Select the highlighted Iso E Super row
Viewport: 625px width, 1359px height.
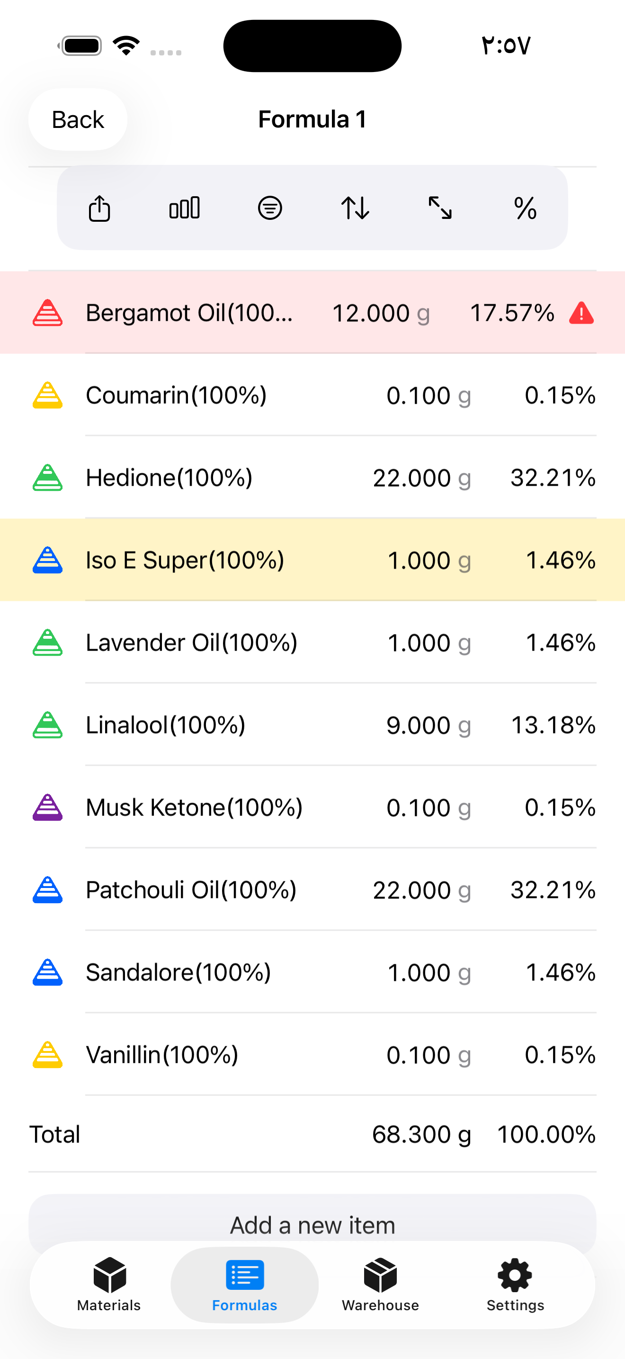pyautogui.click(x=312, y=560)
